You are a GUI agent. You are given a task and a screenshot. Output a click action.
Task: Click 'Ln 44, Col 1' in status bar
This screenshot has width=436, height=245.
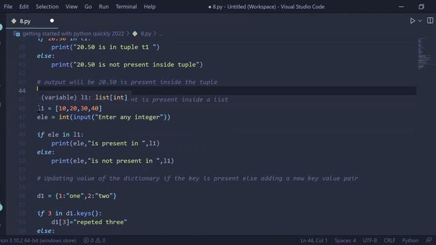pos(313,240)
